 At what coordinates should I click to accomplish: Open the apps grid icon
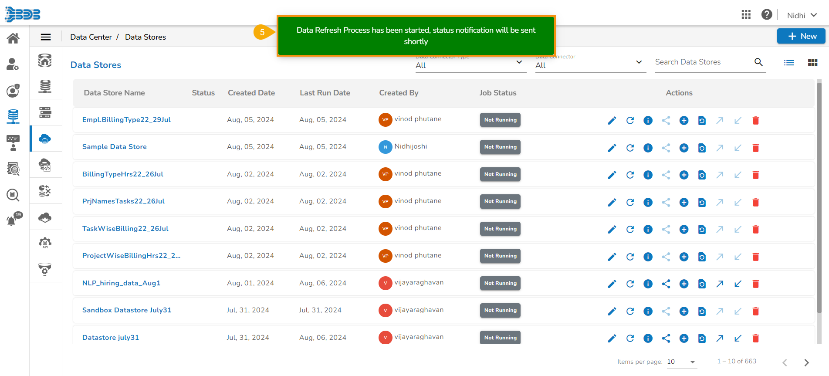point(746,15)
